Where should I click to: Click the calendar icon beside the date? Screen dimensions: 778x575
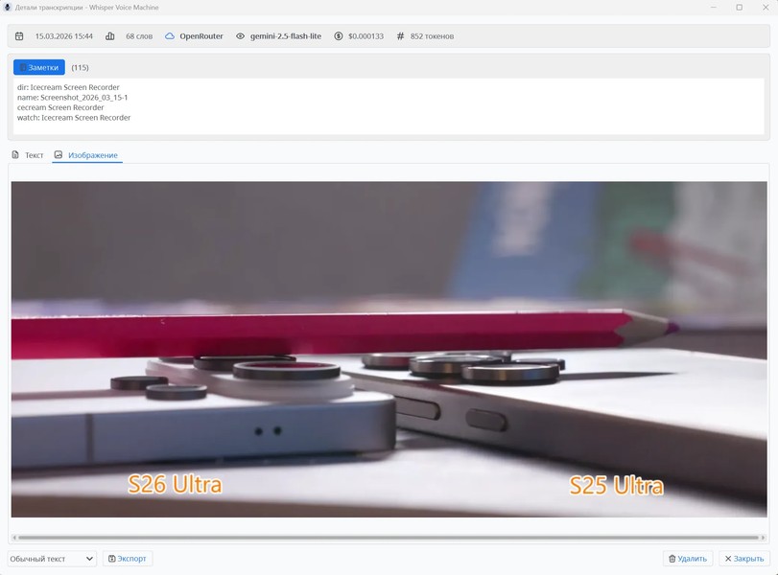19,36
